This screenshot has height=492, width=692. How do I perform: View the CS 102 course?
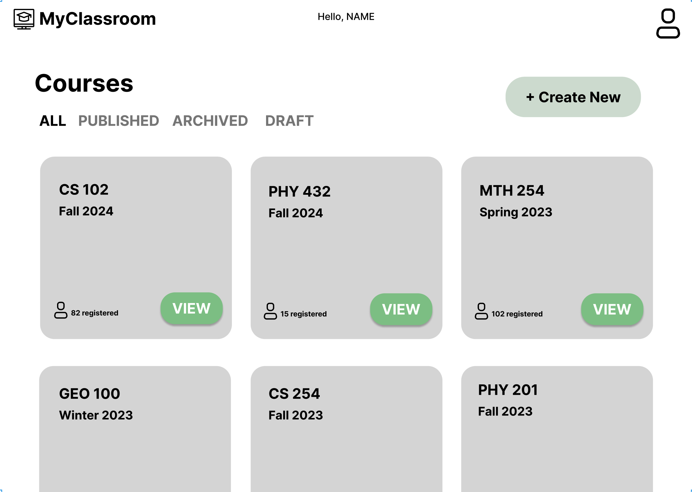point(192,308)
